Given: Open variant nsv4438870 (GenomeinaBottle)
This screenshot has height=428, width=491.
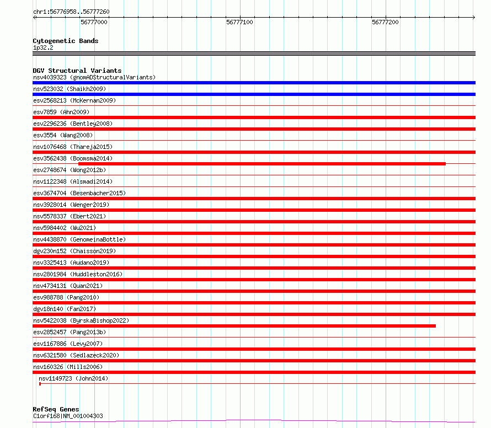Looking at the screenshot, I should (x=79, y=239).
